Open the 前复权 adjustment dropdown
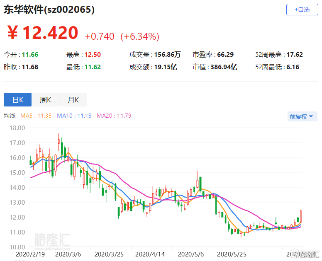322x261 pixels. click(x=302, y=116)
